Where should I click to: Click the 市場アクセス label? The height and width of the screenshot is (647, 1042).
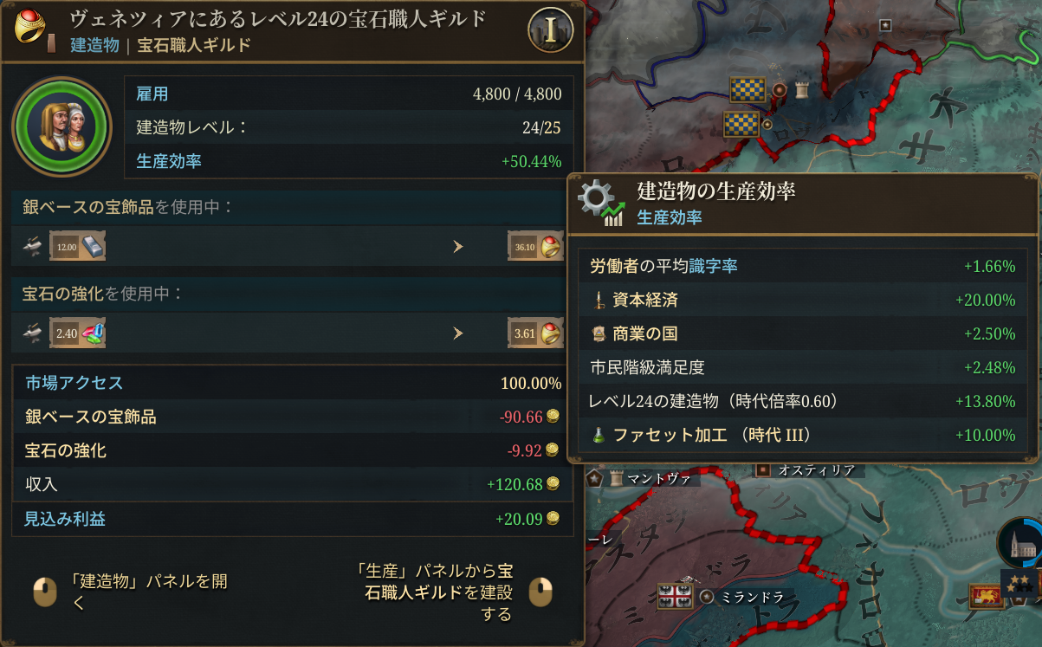pos(74,383)
